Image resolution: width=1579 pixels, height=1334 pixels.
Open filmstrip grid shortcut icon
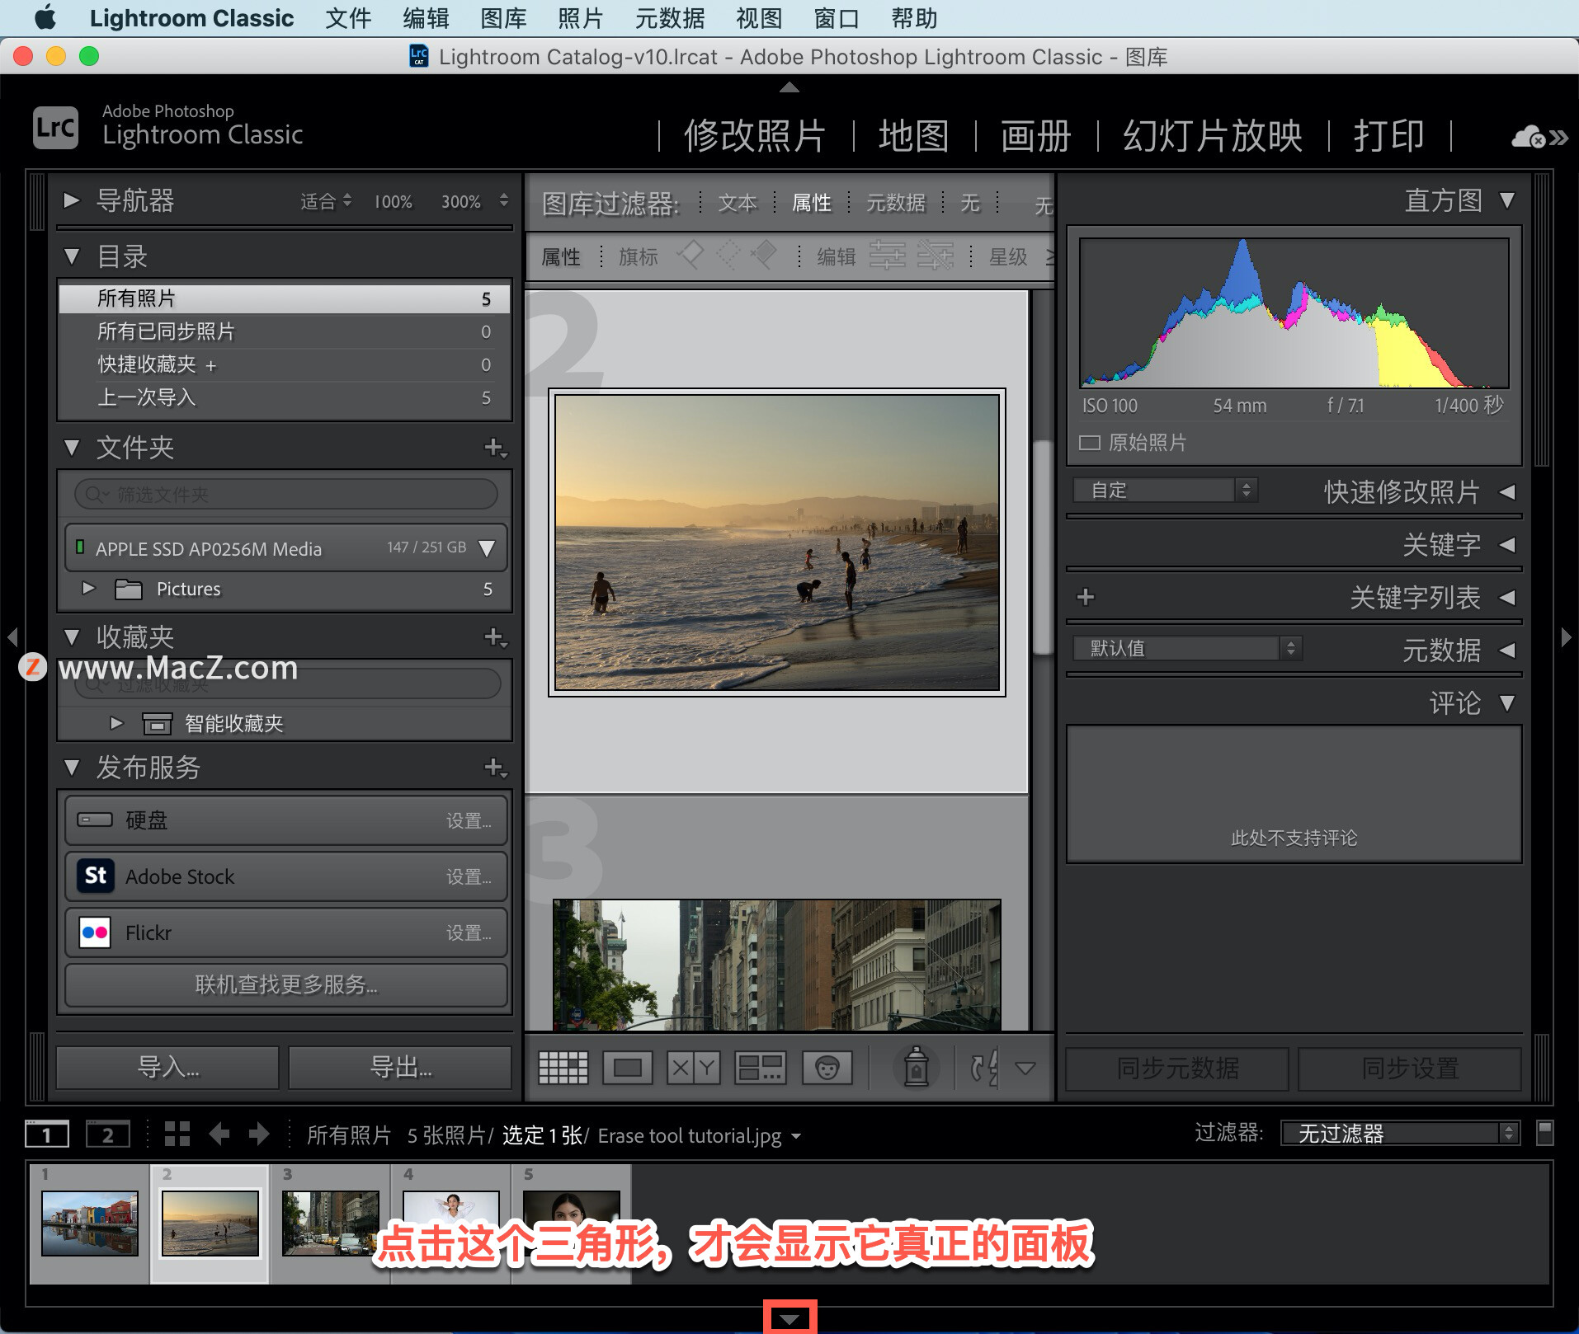pyautogui.click(x=177, y=1134)
